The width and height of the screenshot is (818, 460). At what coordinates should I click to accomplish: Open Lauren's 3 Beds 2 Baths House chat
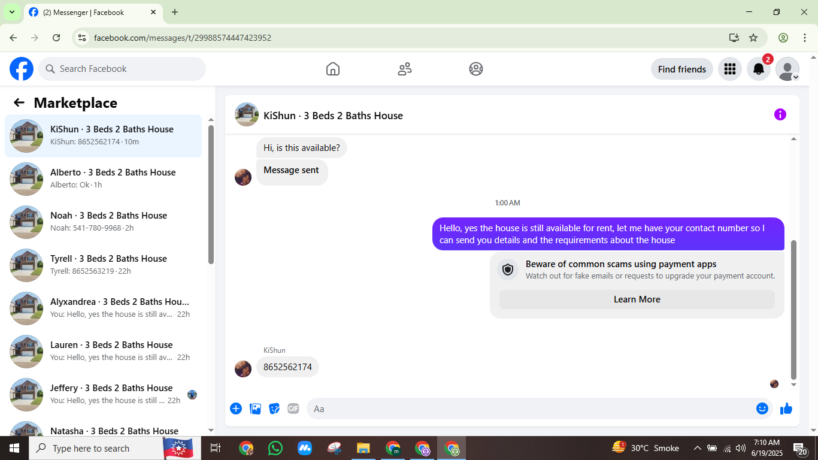(103, 351)
